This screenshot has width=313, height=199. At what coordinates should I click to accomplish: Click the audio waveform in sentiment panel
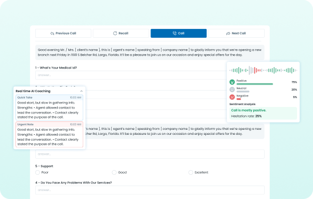coord(262,70)
